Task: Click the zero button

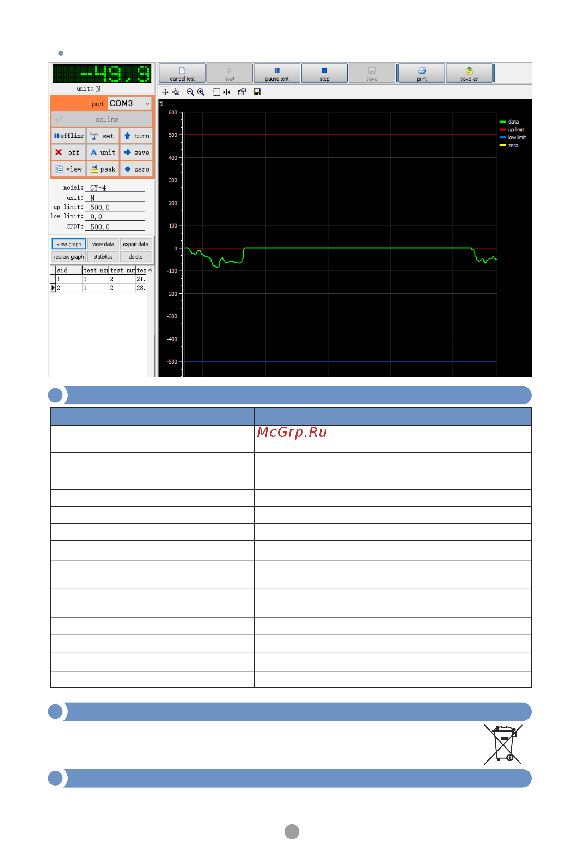Action: coord(136,169)
